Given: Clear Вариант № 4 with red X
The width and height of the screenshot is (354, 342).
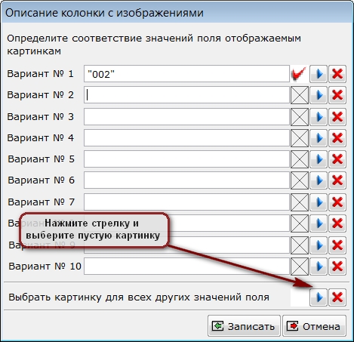Looking at the screenshot, I should click(x=337, y=138).
